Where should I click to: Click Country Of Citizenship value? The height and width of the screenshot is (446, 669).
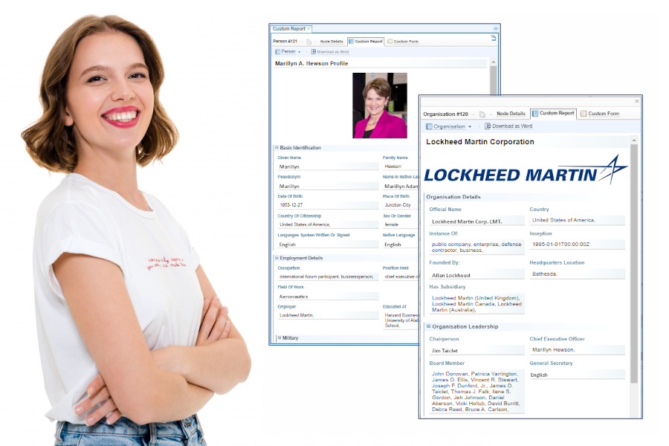(328, 224)
